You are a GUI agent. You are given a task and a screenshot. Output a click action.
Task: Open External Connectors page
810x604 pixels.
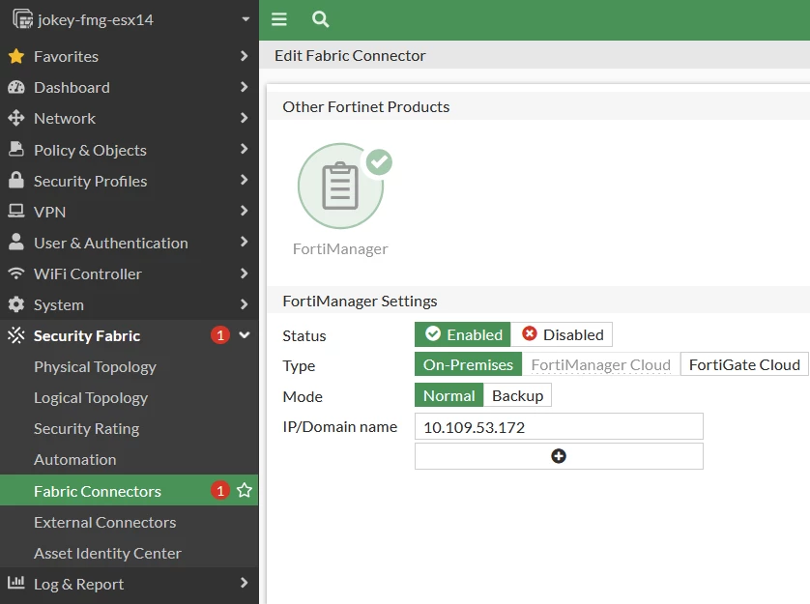(x=104, y=522)
